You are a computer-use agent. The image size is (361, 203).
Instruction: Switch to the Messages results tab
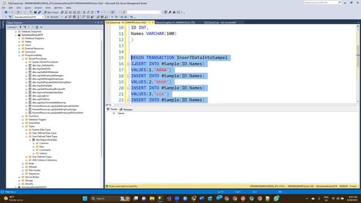[x=126, y=109]
